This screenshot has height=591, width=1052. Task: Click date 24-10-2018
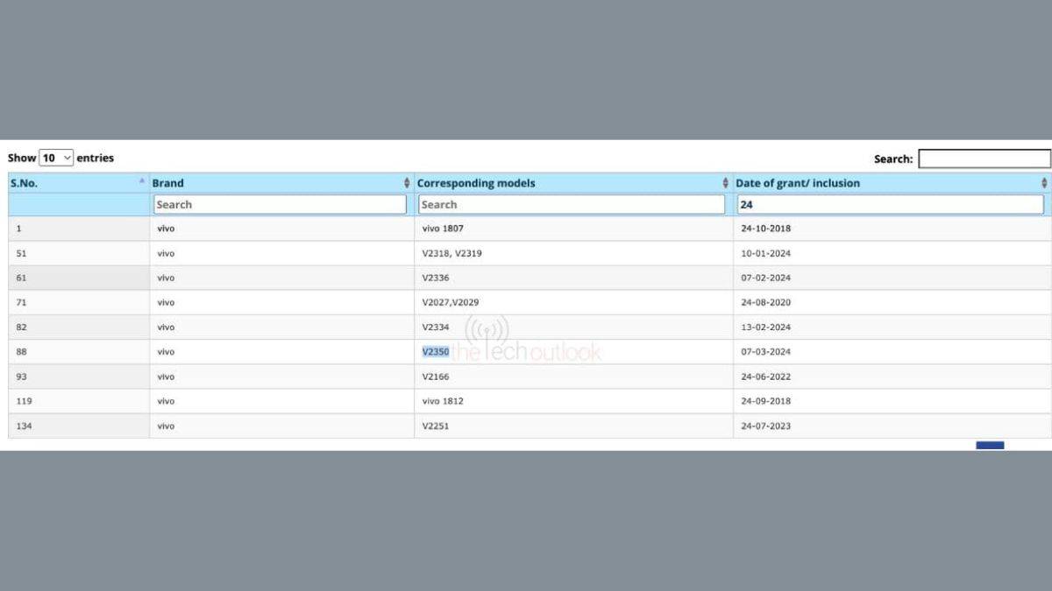tap(765, 229)
